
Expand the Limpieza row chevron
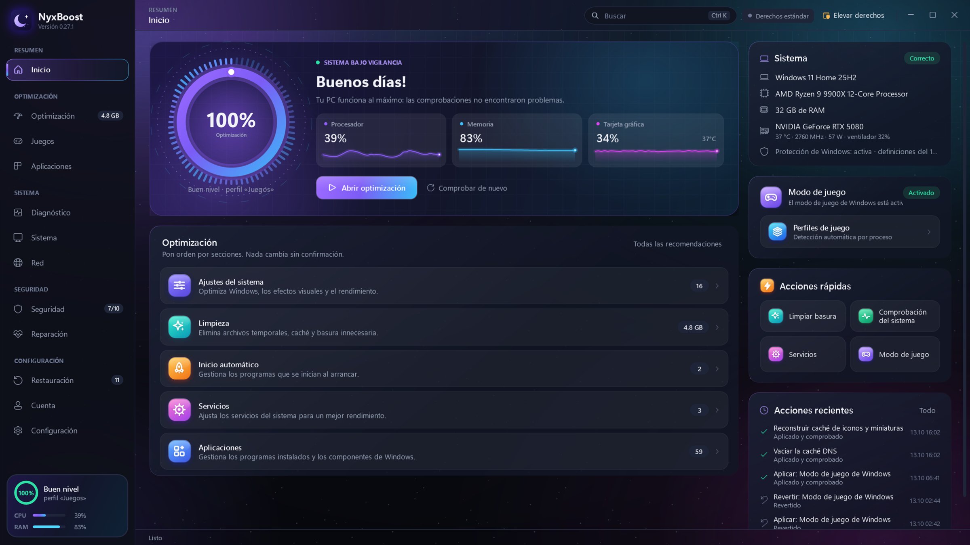click(717, 327)
